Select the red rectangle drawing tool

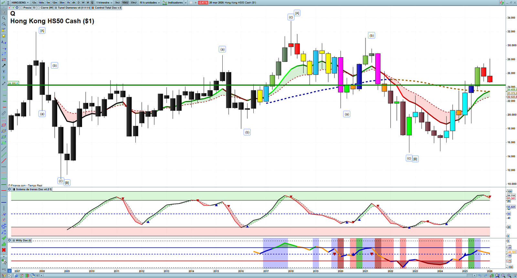pyautogui.click(x=4, y=60)
